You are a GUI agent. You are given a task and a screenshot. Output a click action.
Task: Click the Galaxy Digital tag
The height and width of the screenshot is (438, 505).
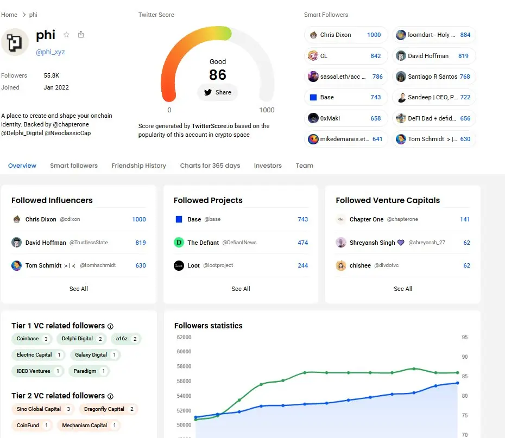96,355
